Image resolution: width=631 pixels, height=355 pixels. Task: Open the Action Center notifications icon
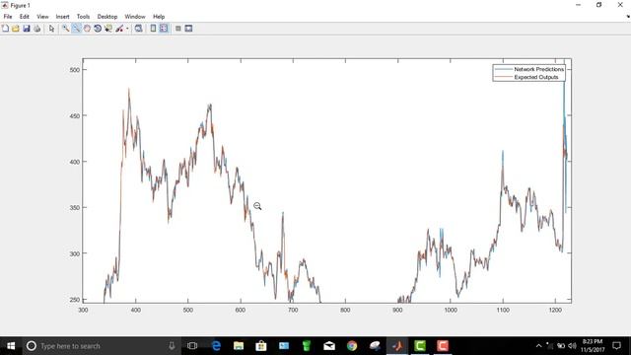coord(616,346)
